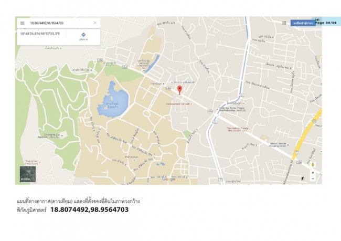This screenshot has width=341, height=241.
Task: Click the red location pin marker
Action: [179, 90]
